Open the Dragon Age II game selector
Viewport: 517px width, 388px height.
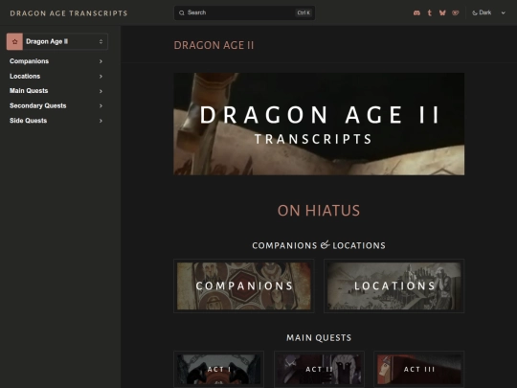point(57,41)
